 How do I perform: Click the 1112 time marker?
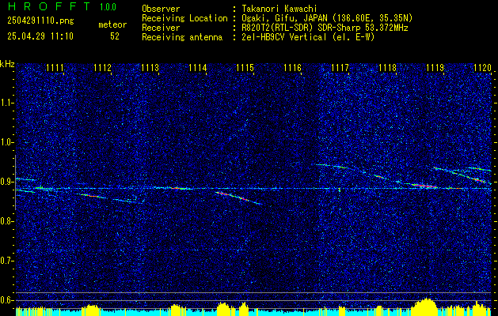tap(103, 68)
